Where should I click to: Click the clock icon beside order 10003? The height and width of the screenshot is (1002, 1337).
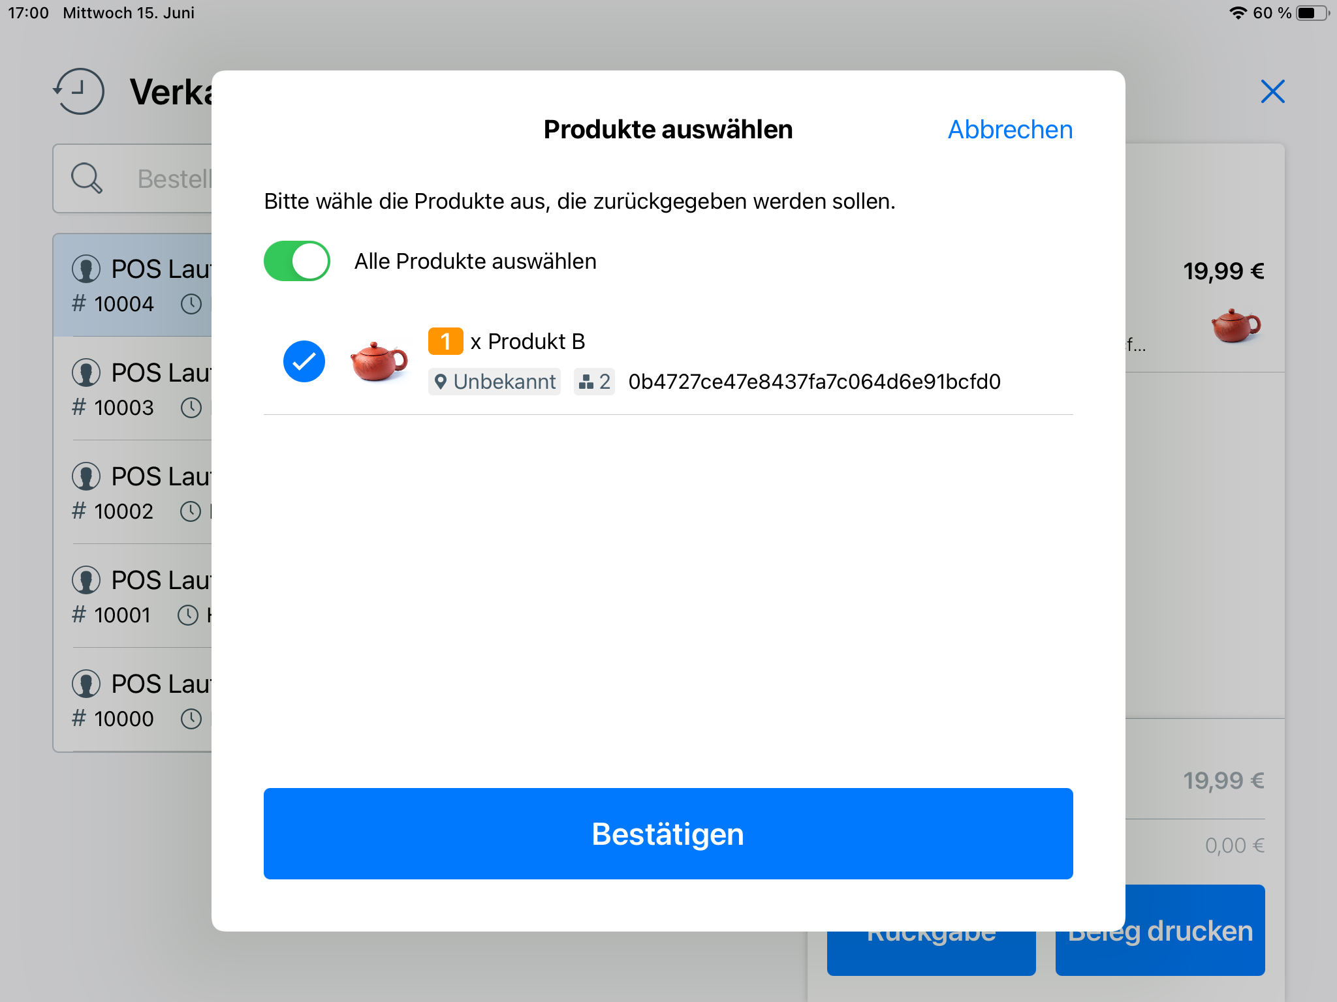point(191,408)
